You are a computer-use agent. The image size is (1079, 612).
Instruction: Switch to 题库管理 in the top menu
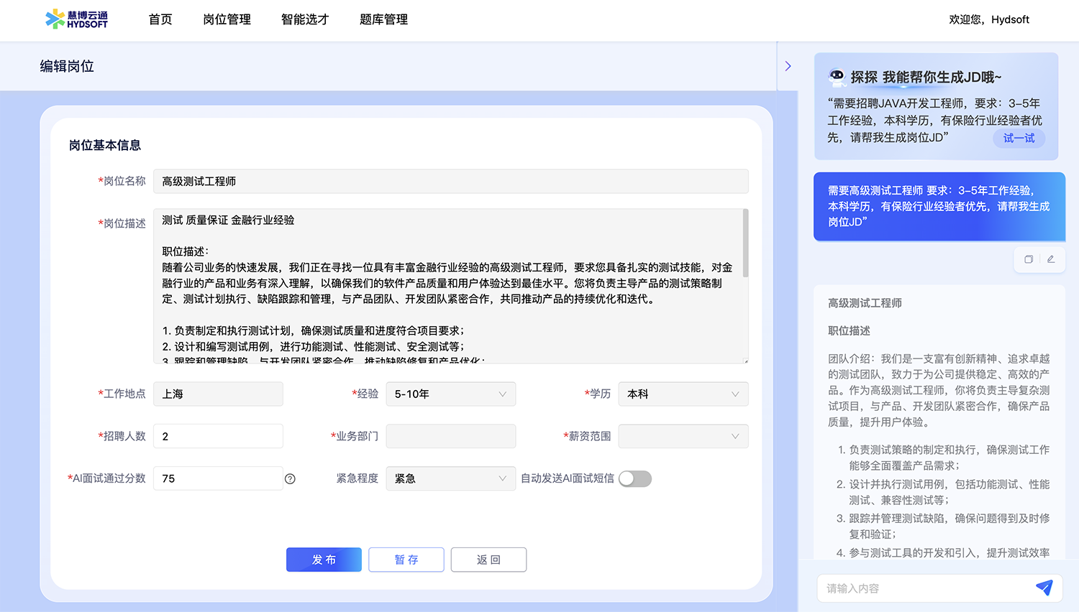(383, 19)
